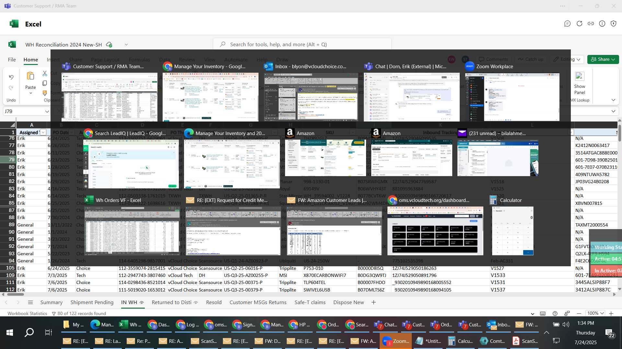Open the Safe-T claims sheet tab
The width and height of the screenshot is (622, 349).
pyautogui.click(x=310, y=302)
